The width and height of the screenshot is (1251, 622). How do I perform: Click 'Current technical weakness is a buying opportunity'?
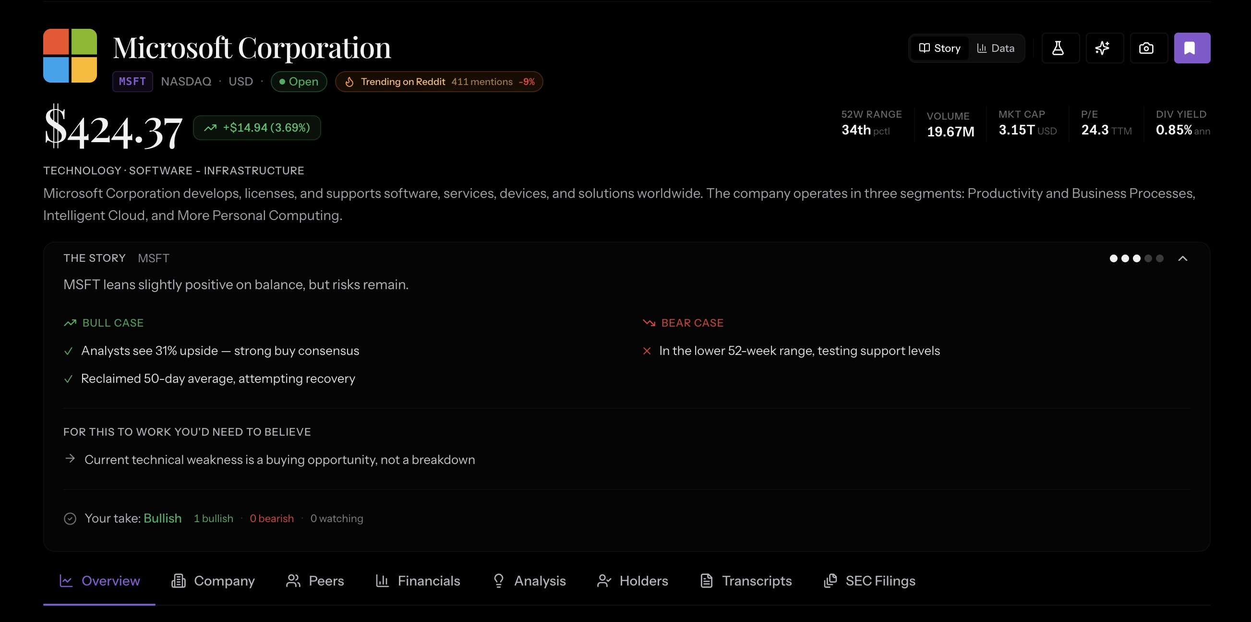tap(280, 460)
